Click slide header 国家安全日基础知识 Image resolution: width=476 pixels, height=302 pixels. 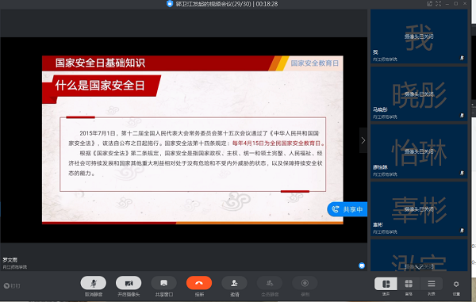pyautogui.click(x=100, y=63)
